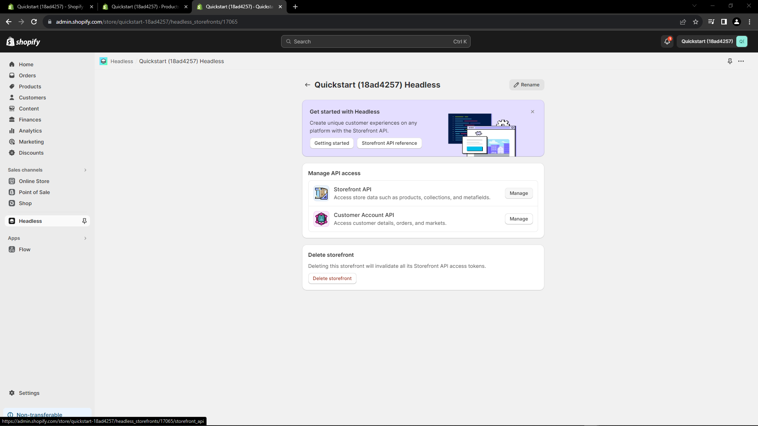
Task: Expand the Apps section
Action: (85, 238)
